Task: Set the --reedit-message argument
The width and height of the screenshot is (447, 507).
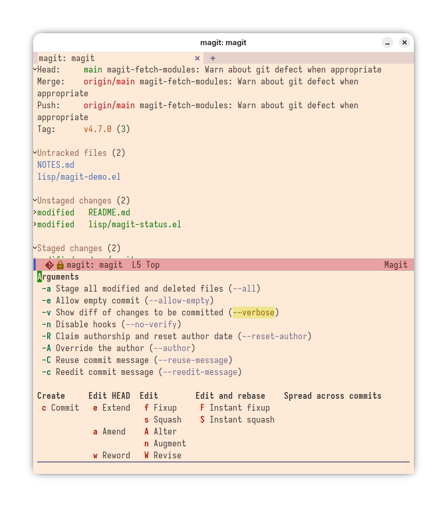Action: [x=142, y=372]
